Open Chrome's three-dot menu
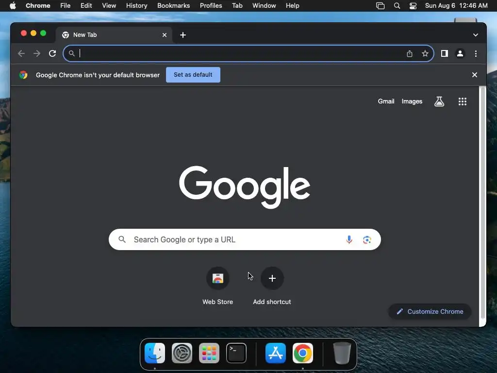The image size is (497, 373). pyautogui.click(x=476, y=53)
